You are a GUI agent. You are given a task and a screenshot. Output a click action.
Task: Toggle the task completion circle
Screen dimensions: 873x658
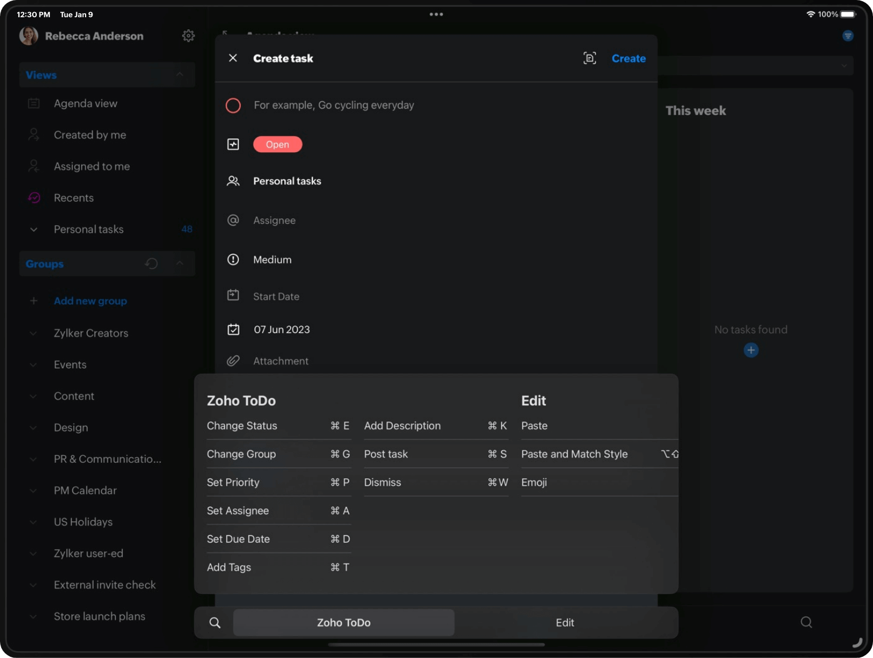click(233, 106)
